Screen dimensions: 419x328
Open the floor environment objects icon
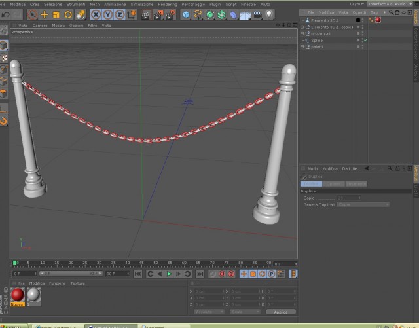(x=245, y=16)
